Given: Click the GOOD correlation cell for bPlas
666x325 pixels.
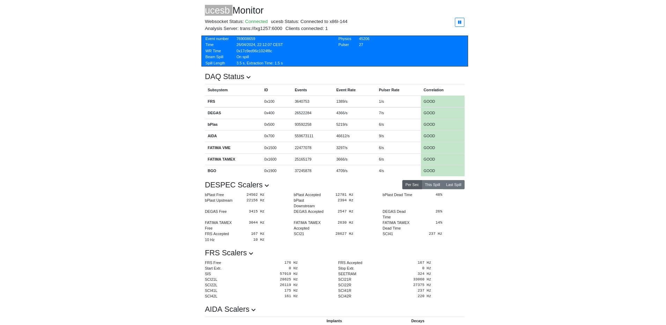Looking at the screenshot, I should point(443,124).
